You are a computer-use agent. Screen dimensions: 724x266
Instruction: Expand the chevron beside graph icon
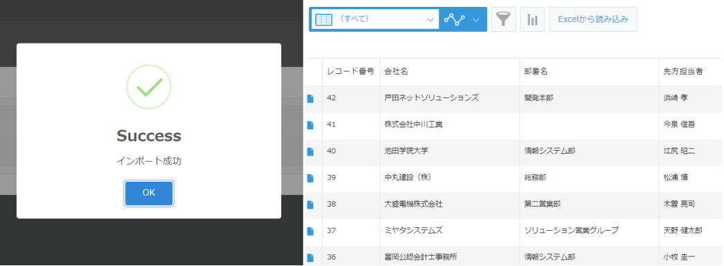coord(476,19)
